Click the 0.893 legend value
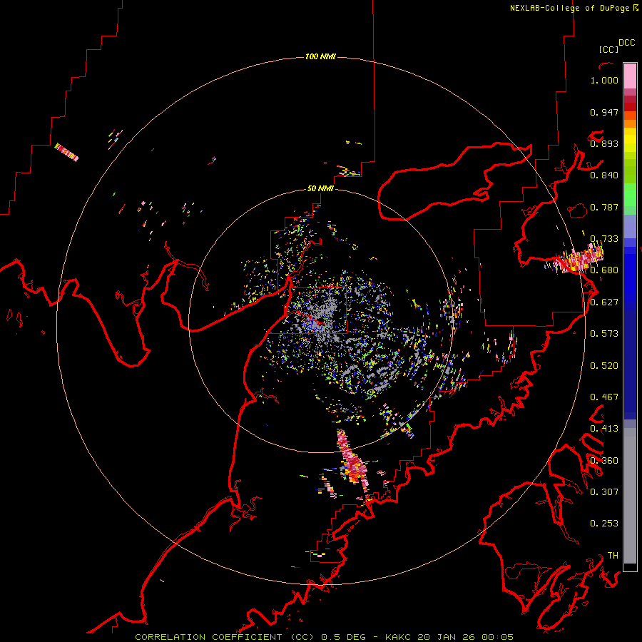Image resolution: width=642 pixels, height=642 pixels. 604,143
